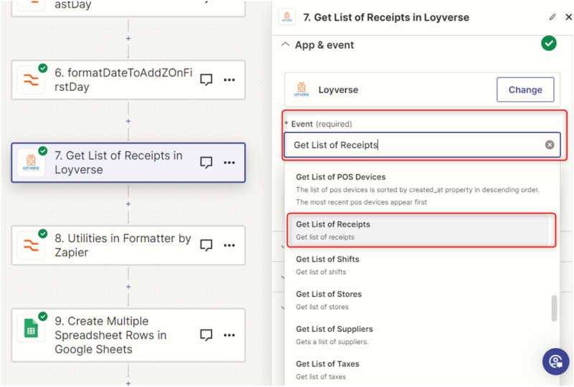574x387 pixels.
Task: Click pencil icon to rename step 7
Action: pyautogui.click(x=552, y=17)
